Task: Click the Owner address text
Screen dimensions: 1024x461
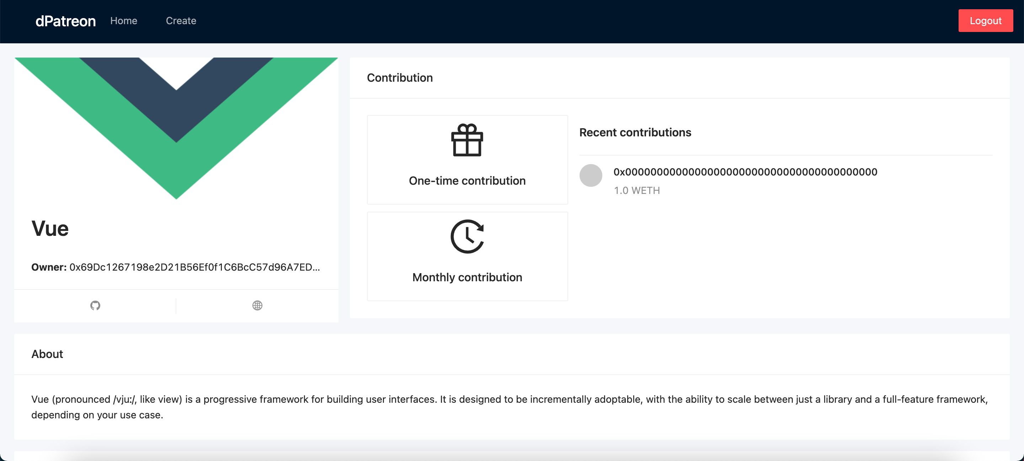Action: click(194, 267)
